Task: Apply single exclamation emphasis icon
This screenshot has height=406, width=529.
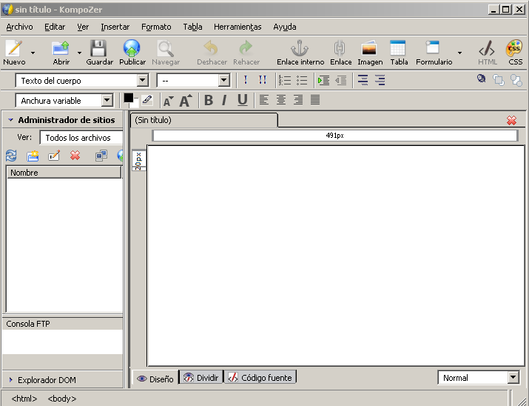Action: 246,81
